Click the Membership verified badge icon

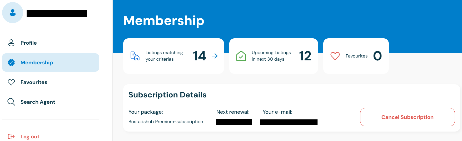pos(11,62)
